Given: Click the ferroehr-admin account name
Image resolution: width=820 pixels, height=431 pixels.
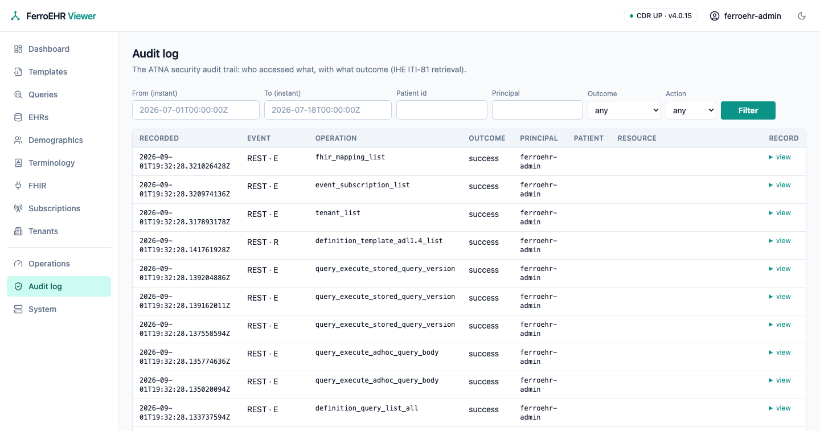Looking at the screenshot, I should pyautogui.click(x=753, y=16).
